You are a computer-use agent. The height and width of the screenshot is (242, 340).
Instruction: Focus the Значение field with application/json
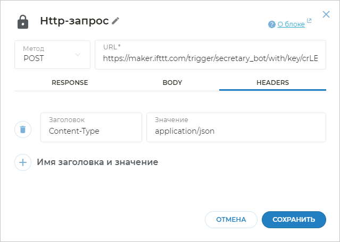[236, 131]
